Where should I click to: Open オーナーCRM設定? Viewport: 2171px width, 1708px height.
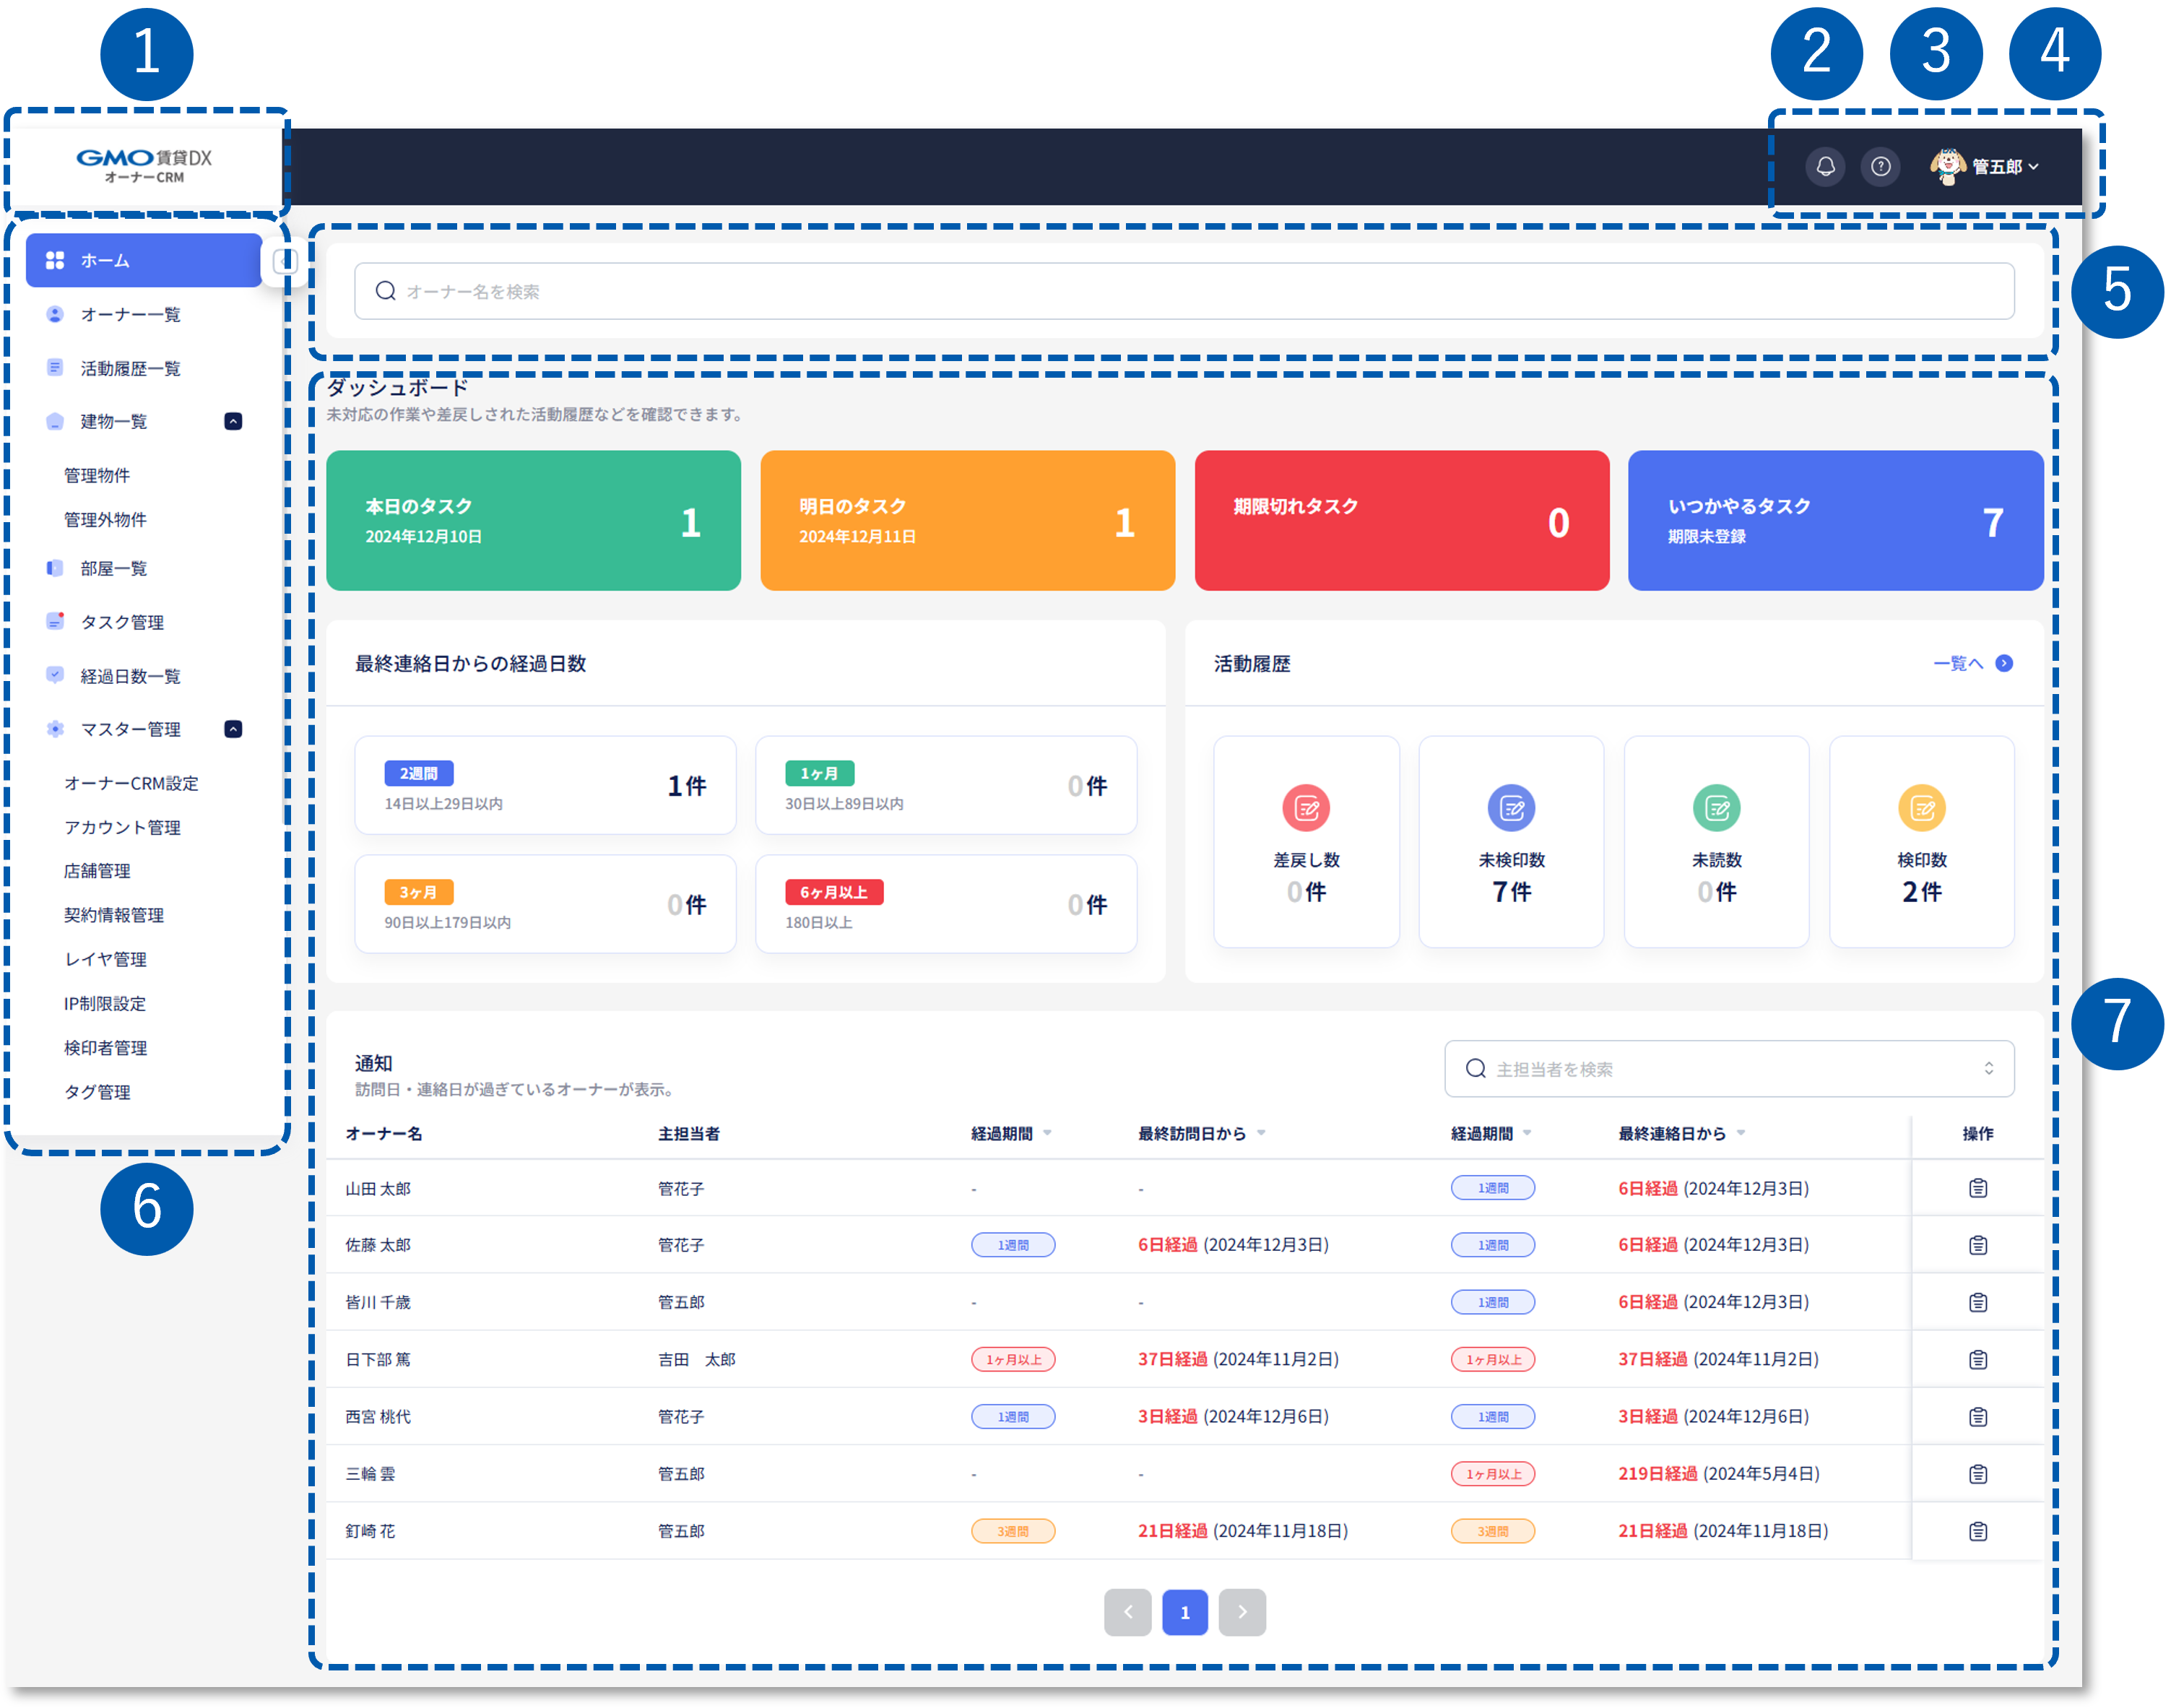[131, 783]
